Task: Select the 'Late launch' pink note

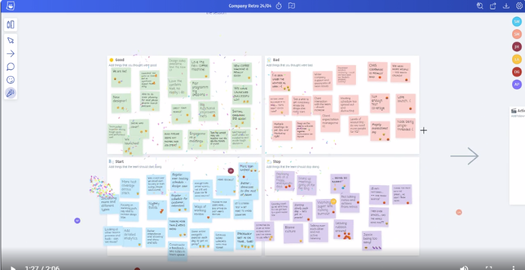Action: point(405,103)
